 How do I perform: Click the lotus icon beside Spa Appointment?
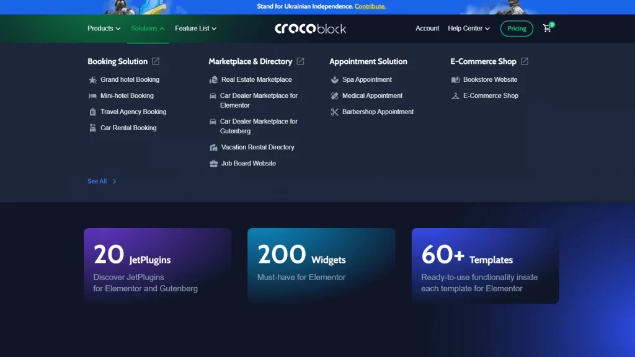coord(334,80)
